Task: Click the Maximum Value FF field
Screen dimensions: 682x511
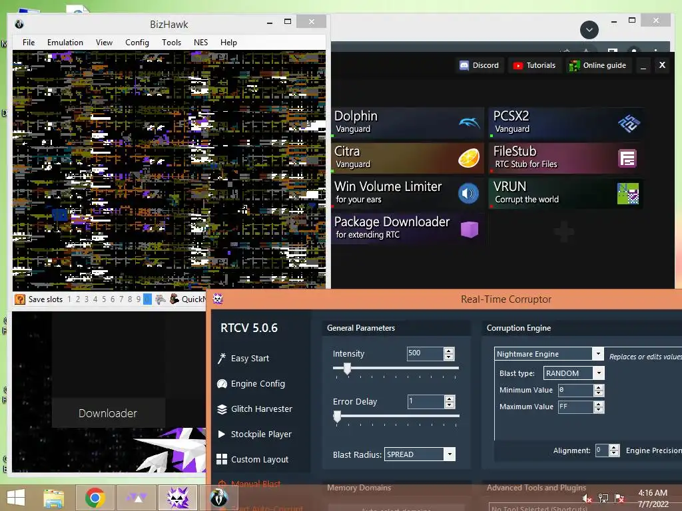Action: [576, 407]
